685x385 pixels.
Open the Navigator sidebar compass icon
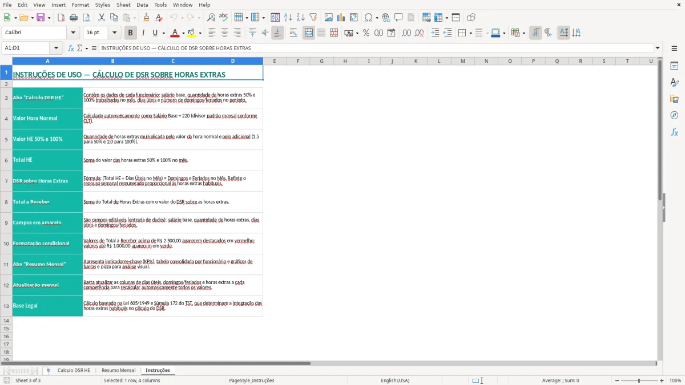tap(674, 115)
